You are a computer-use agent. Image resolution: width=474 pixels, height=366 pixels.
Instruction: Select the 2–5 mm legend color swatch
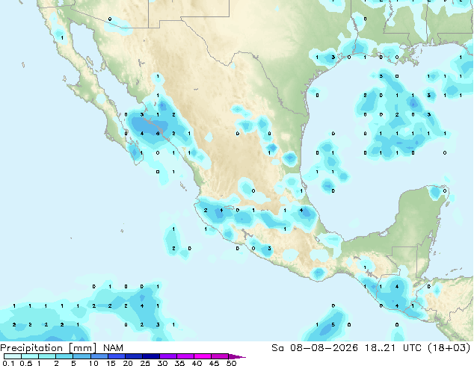click(64, 356)
